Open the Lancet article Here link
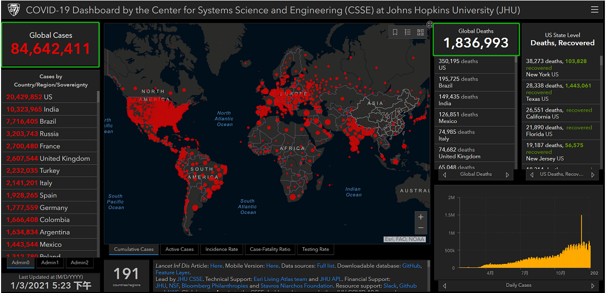The image size is (606, 293). 216,266
